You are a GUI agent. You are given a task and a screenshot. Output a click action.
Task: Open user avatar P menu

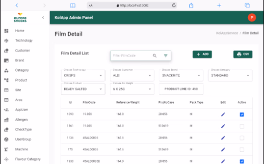(x=252, y=18)
